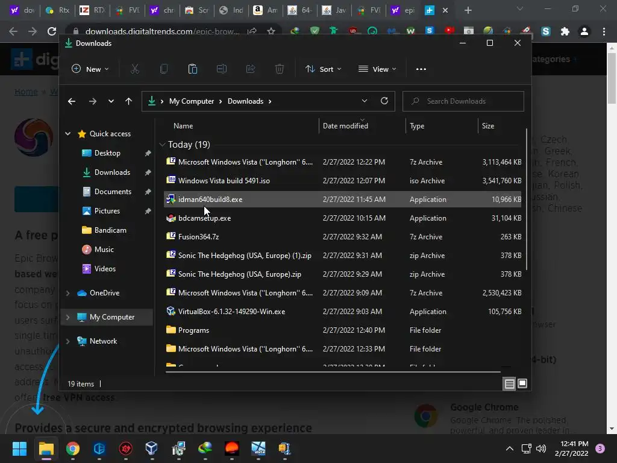
Task: Show hidden icons tray chevron
Action: pos(510,449)
